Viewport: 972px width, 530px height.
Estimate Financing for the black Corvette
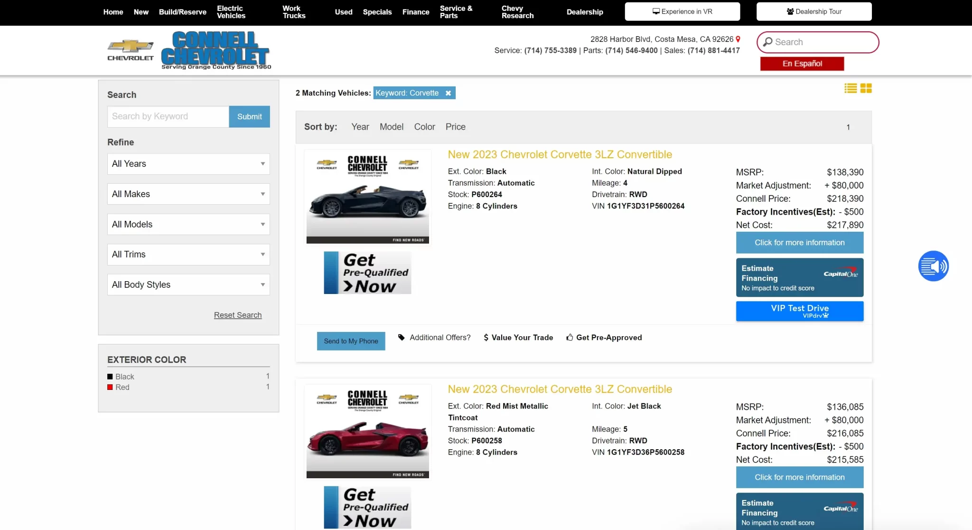tap(800, 278)
